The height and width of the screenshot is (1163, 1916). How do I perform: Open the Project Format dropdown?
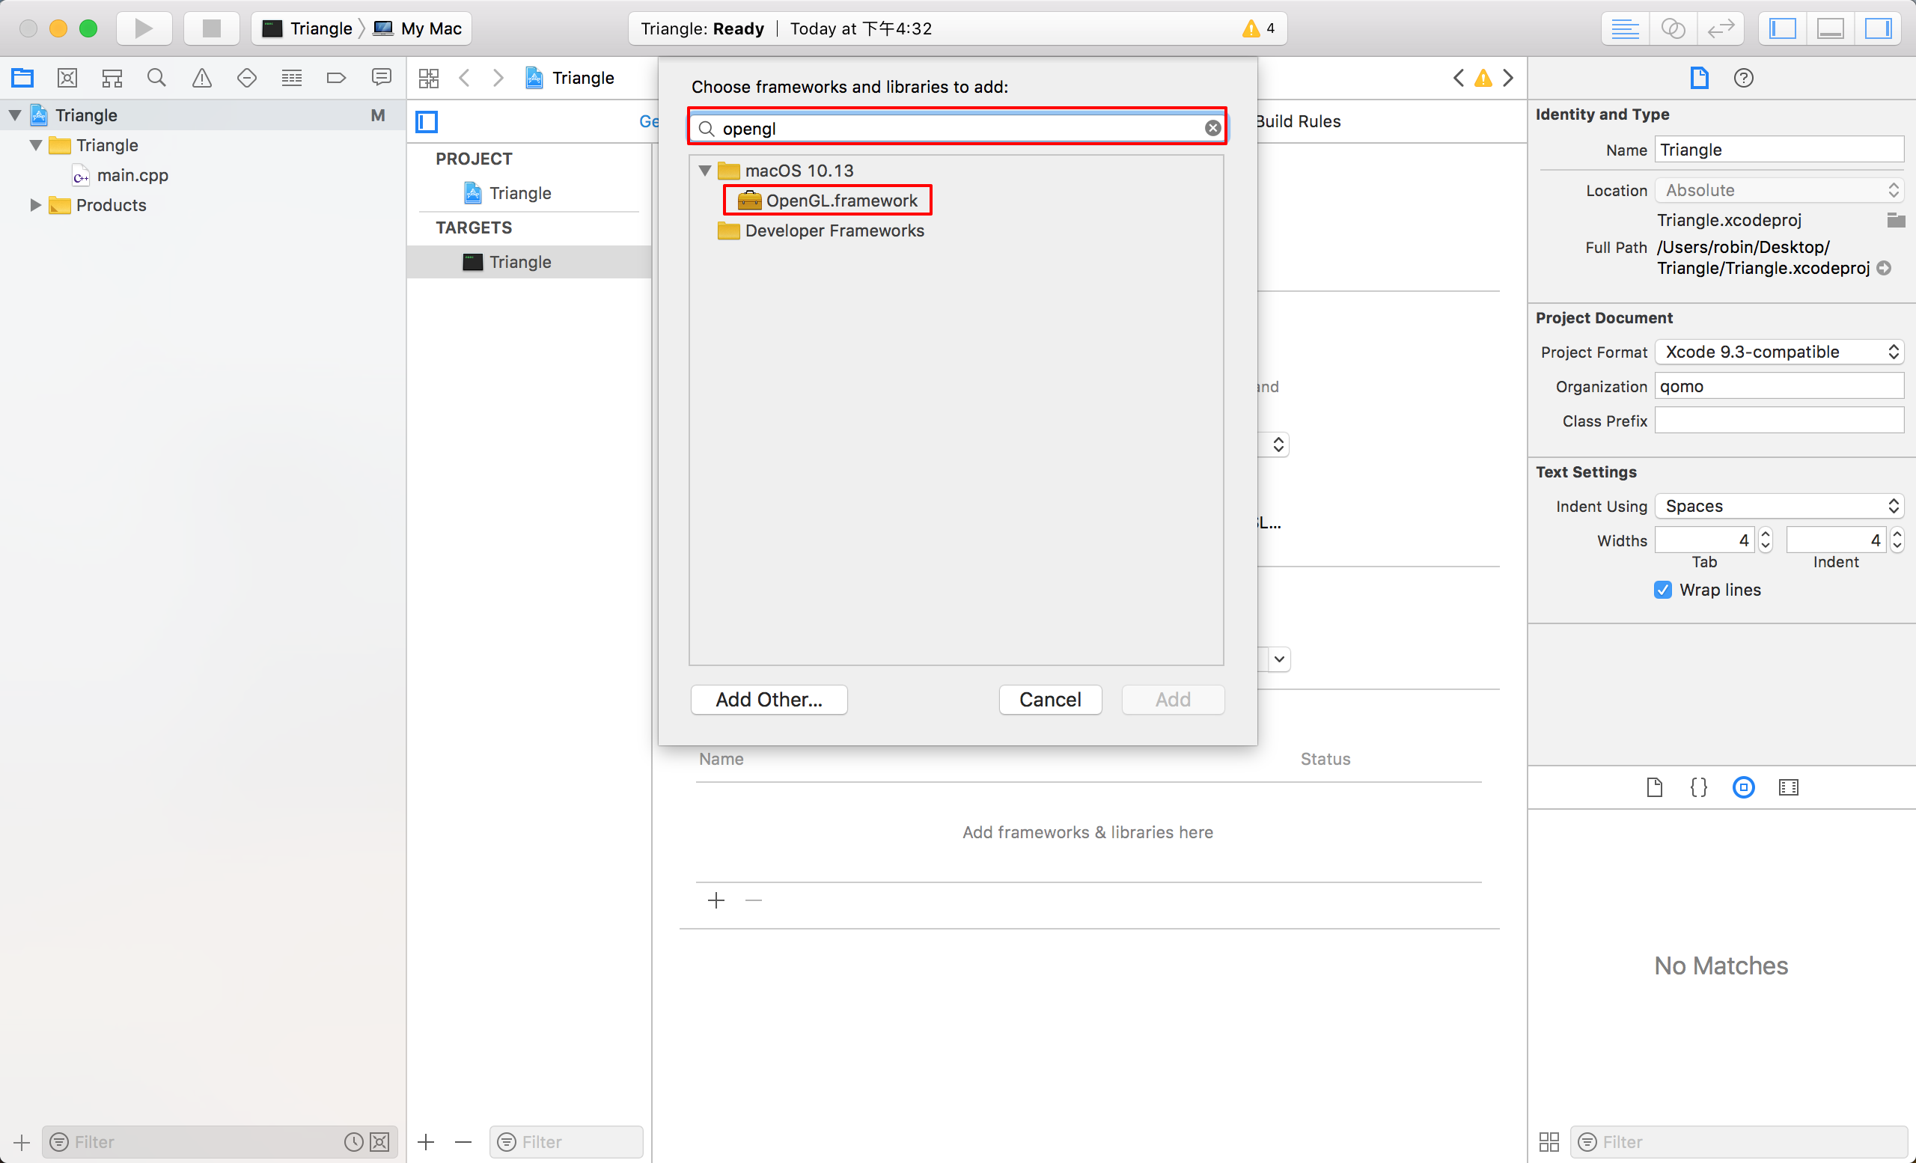(x=1779, y=352)
